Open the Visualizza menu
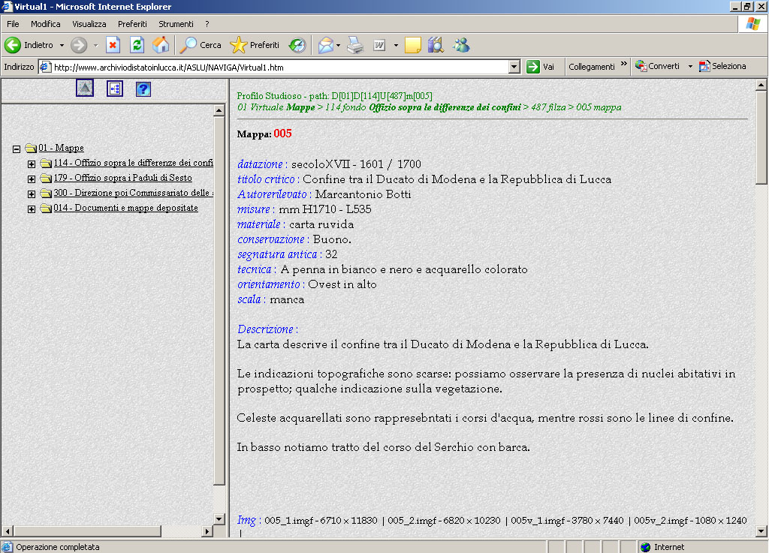The width and height of the screenshot is (769, 553). pos(89,24)
